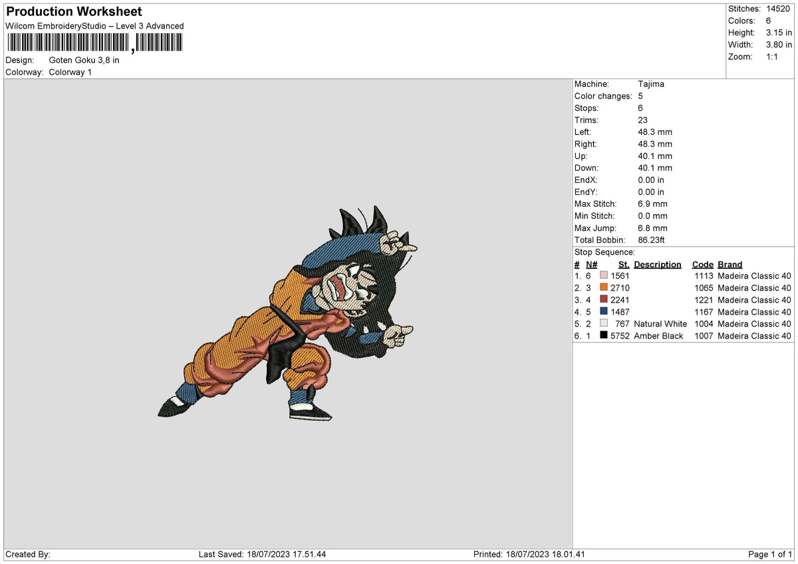The image size is (798, 564).
Task: Click the 'Stop Sequence:' heading
Action: (604, 252)
